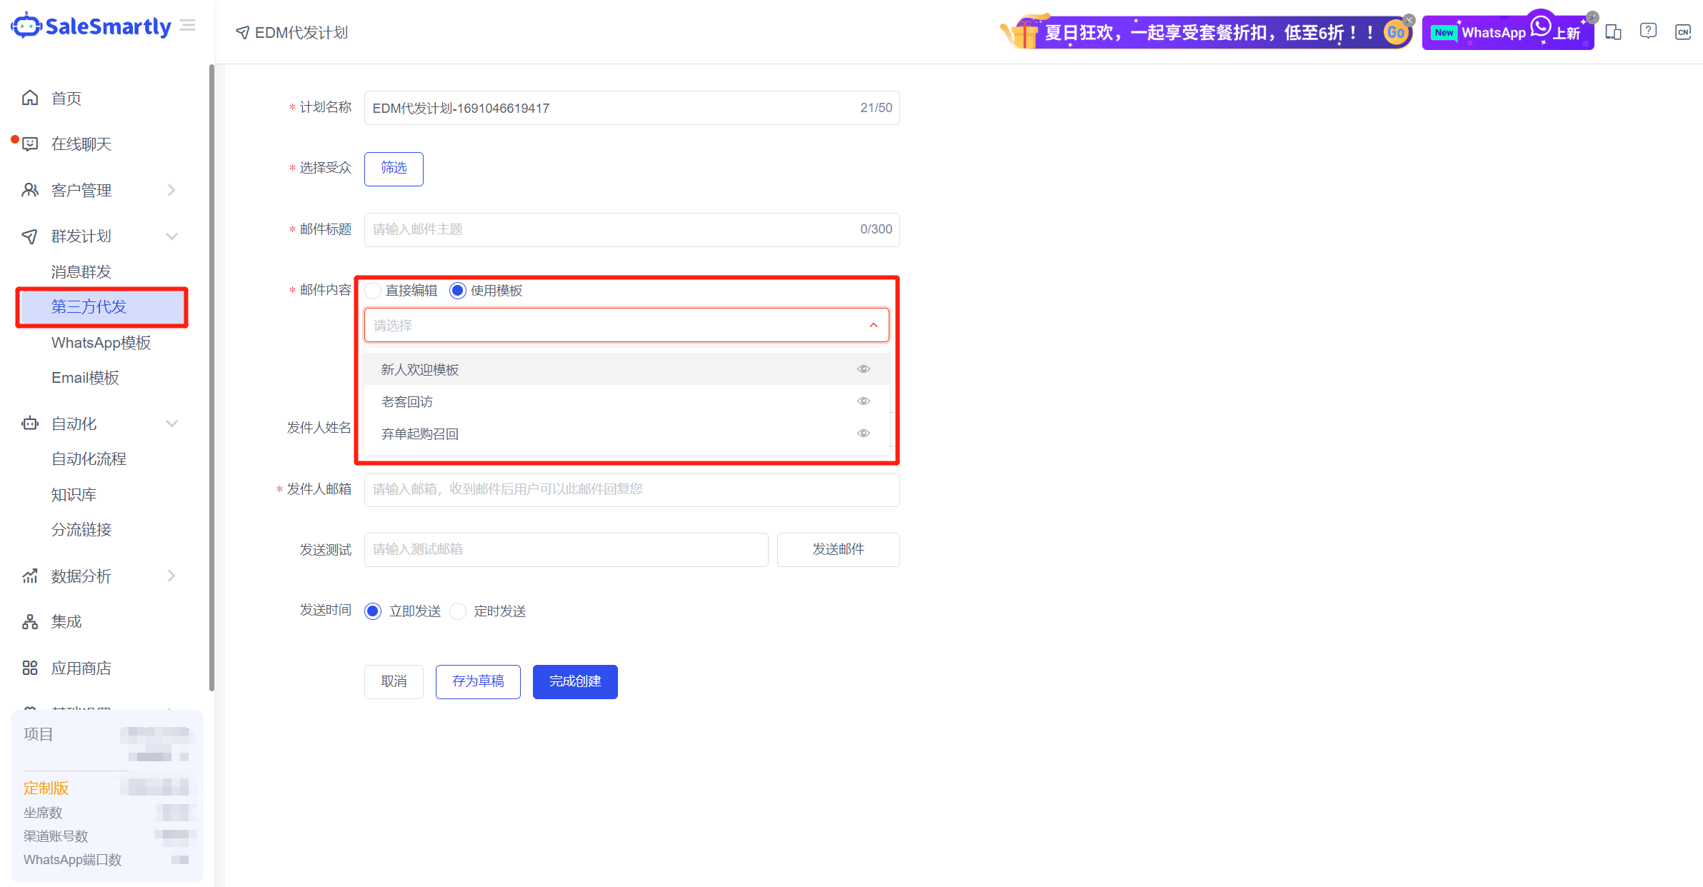
Task: Collapse the 请选择 template dropdown
Action: point(873,326)
